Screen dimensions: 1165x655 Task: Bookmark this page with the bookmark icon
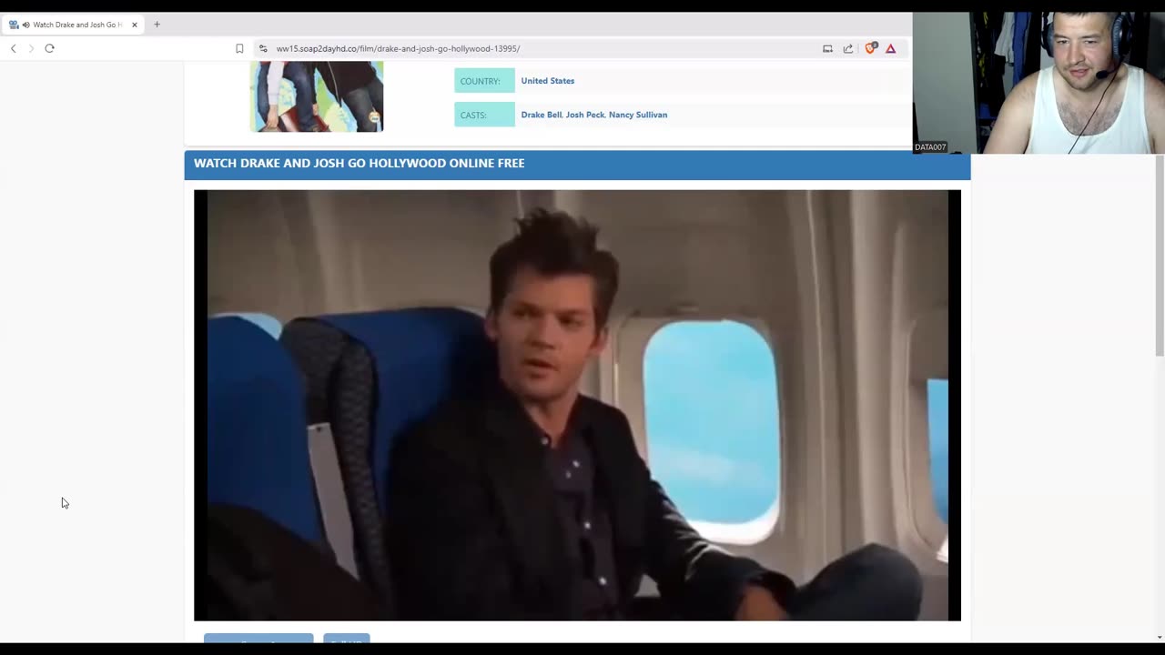239,48
